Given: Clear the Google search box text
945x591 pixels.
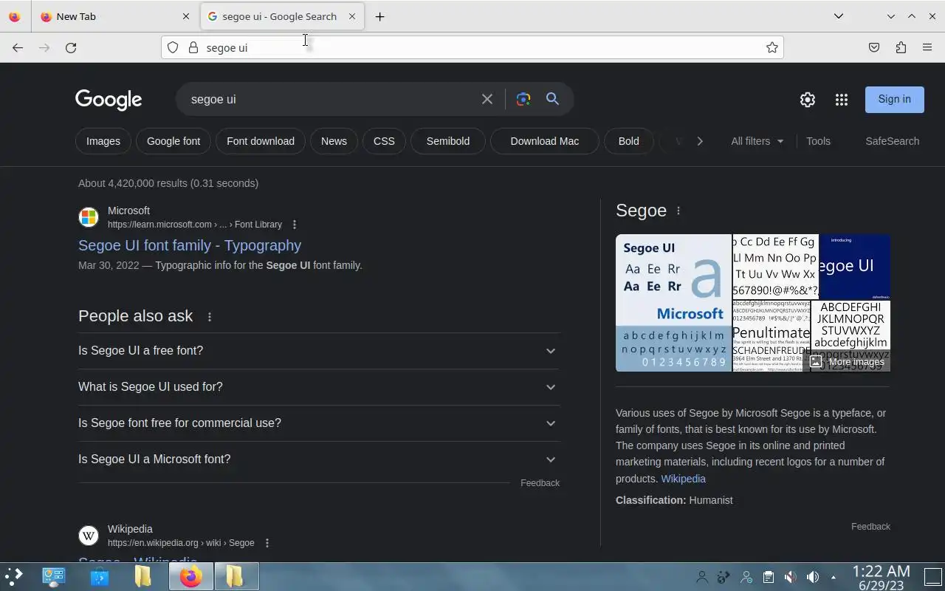Looking at the screenshot, I should click(x=487, y=99).
